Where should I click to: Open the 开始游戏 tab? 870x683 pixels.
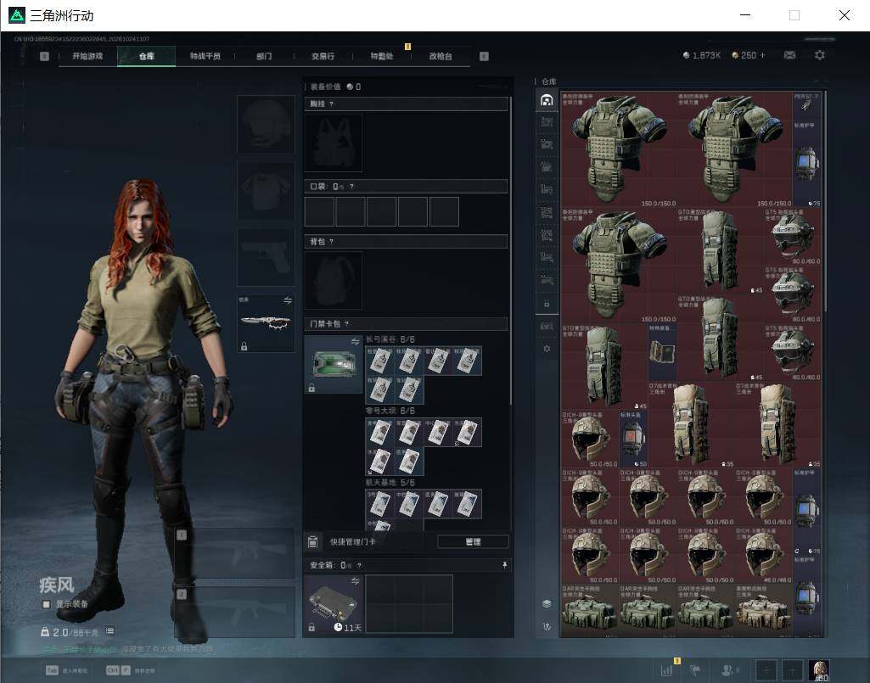(87, 56)
